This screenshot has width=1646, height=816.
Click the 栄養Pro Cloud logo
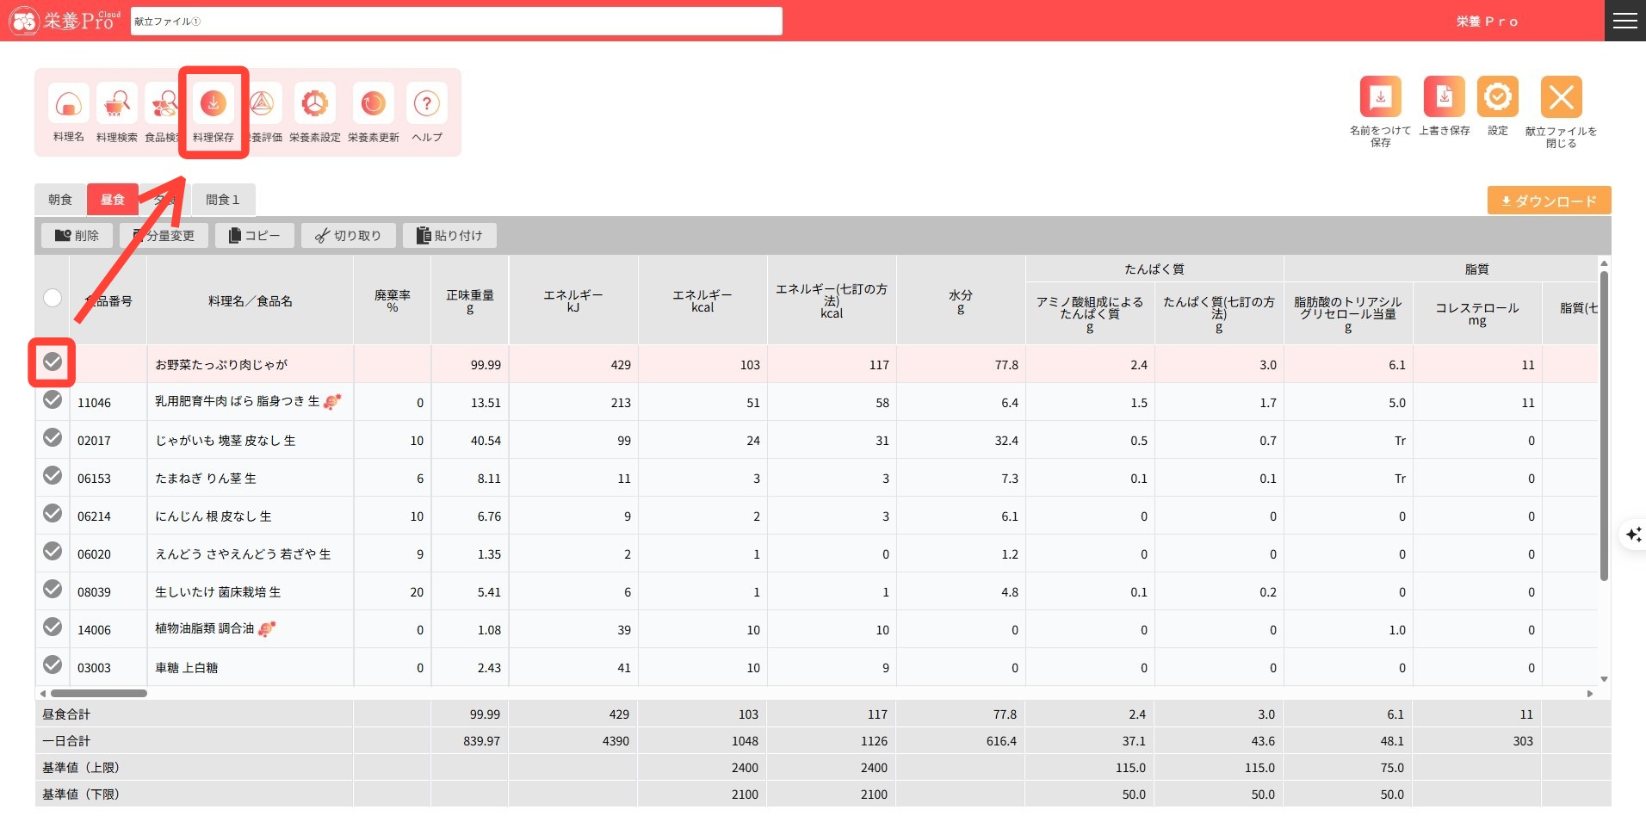[66, 21]
